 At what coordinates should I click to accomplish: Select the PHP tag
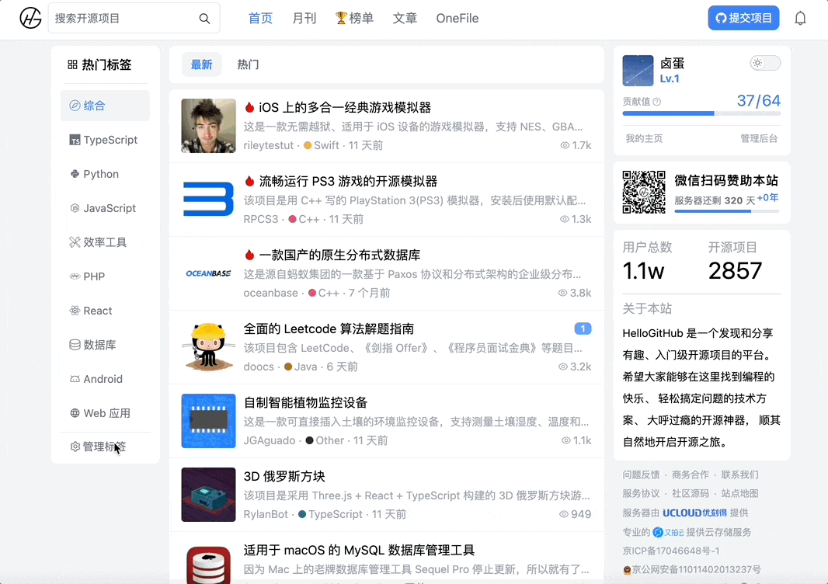point(95,276)
